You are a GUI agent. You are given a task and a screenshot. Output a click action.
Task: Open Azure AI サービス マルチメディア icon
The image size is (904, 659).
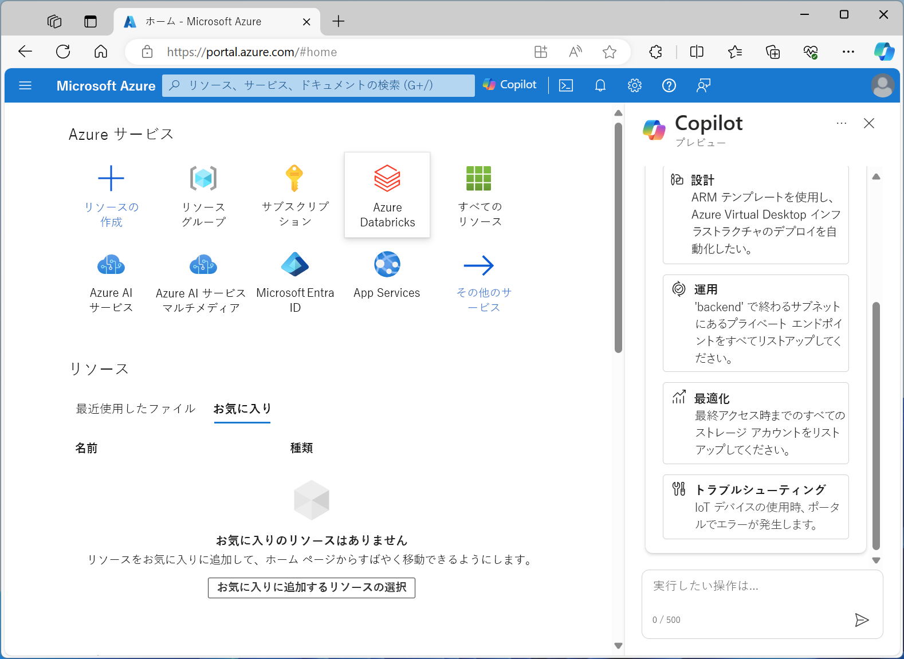coord(203,265)
